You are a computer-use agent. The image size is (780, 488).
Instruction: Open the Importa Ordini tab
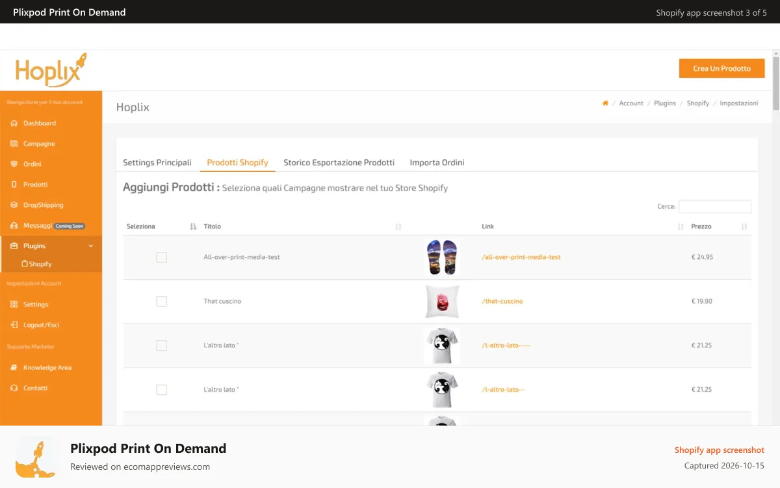coord(437,163)
